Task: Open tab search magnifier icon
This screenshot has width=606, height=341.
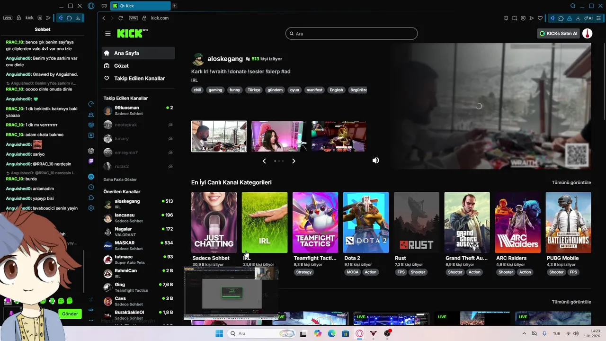Action: click(573, 6)
